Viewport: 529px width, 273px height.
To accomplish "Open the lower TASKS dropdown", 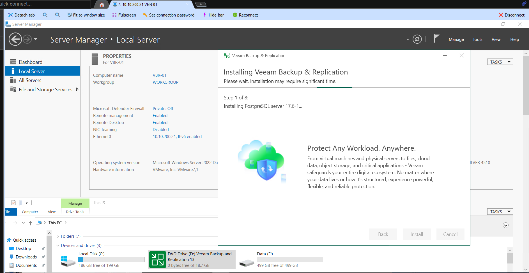I will coord(500,212).
